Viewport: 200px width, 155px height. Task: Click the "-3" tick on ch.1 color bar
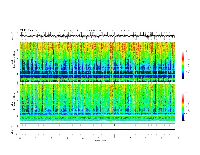pos(186,51)
